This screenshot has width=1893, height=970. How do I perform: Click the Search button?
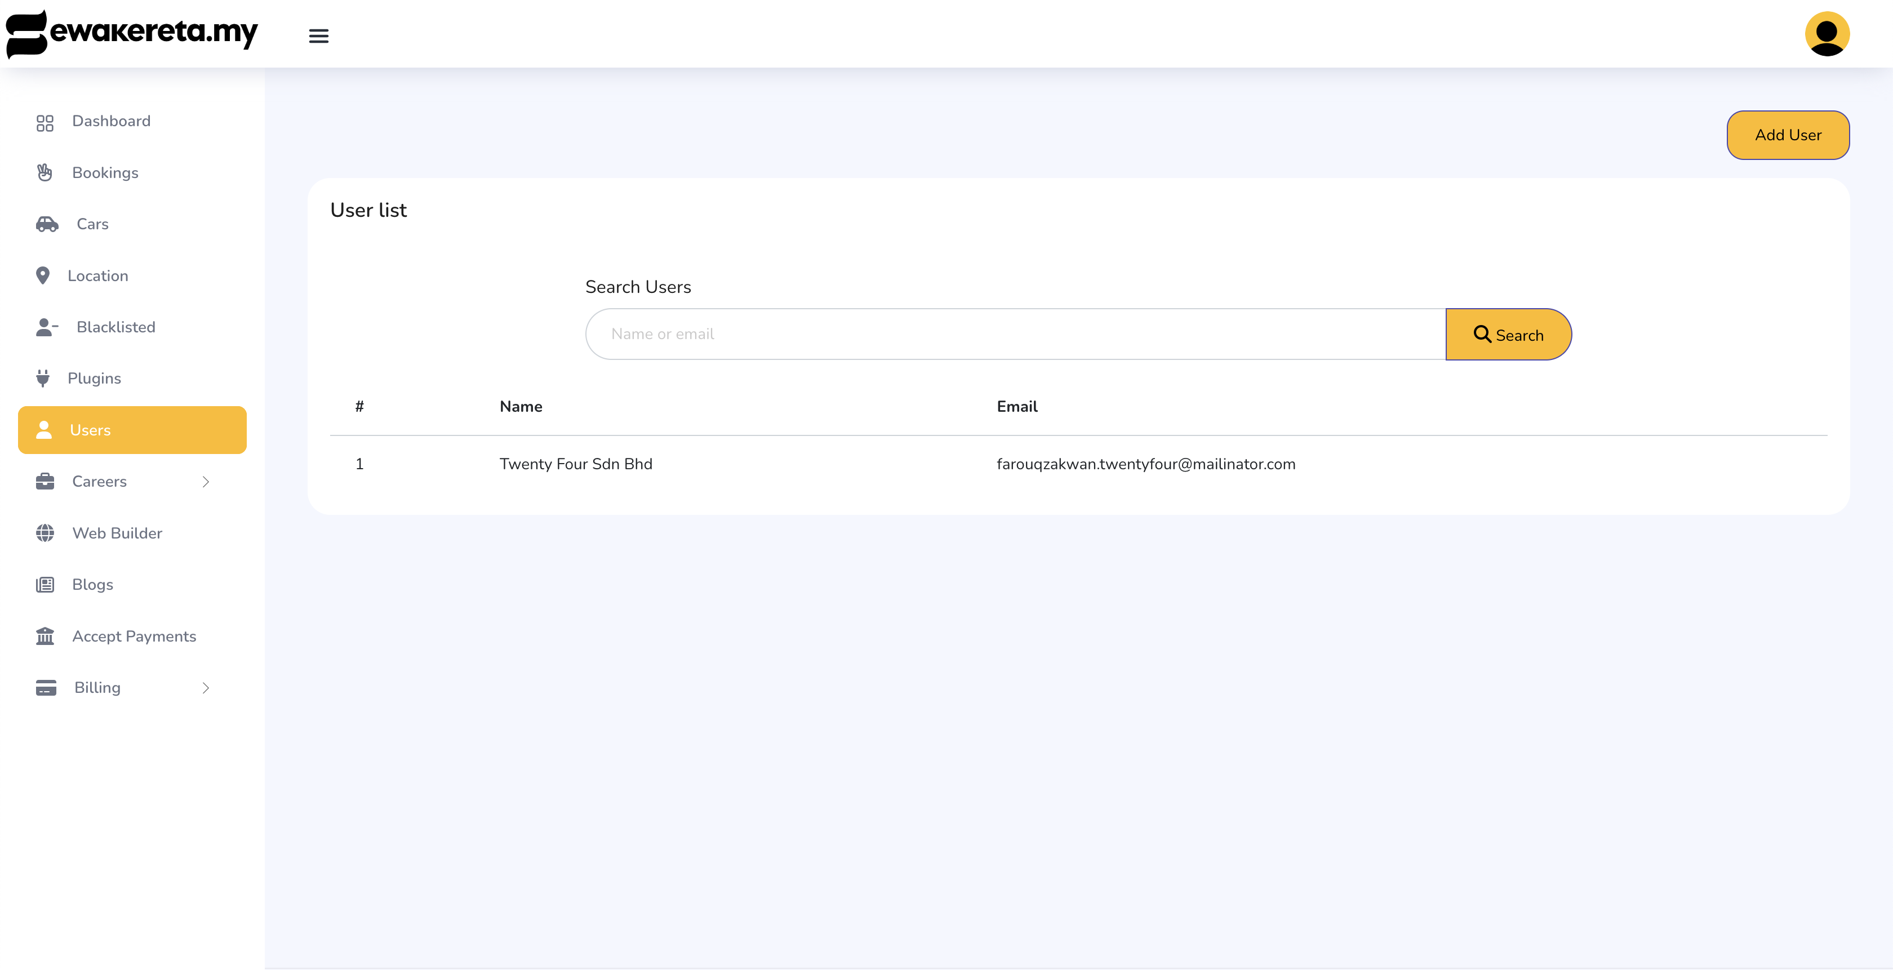tap(1508, 335)
